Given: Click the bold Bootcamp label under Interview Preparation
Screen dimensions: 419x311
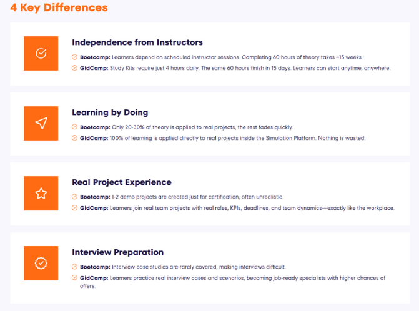Looking at the screenshot, I should coord(94,267).
